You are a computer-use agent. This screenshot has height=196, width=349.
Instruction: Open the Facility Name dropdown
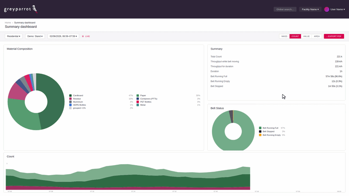click(310, 9)
